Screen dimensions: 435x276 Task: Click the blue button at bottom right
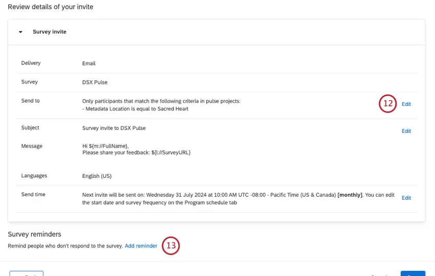coord(412,273)
